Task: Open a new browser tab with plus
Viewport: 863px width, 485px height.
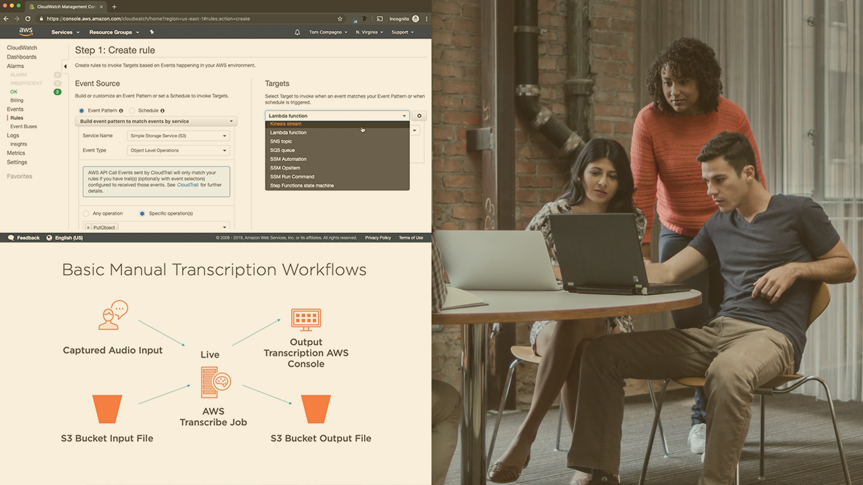Action: click(114, 6)
